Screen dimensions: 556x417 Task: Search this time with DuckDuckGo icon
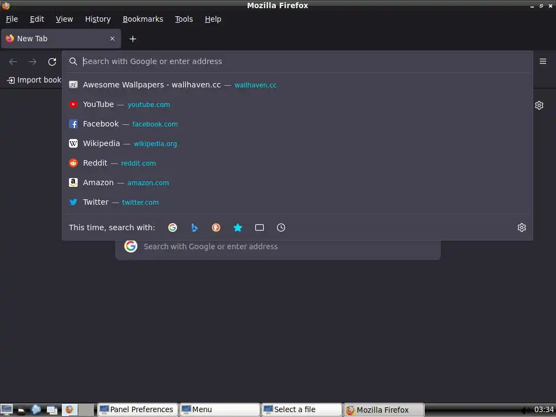pyautogui.click(x=216, y=228)
